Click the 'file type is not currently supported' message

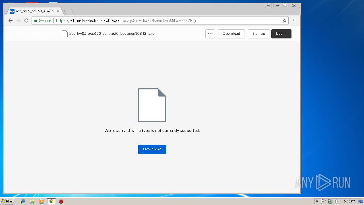[x=152, y=130]
